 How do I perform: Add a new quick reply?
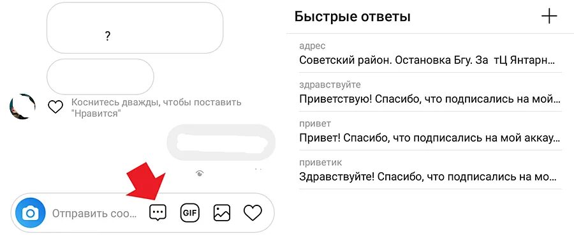click(x=549, y=17)
